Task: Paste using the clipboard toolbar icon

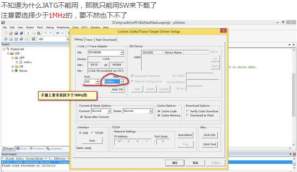Action: (39, 33)
